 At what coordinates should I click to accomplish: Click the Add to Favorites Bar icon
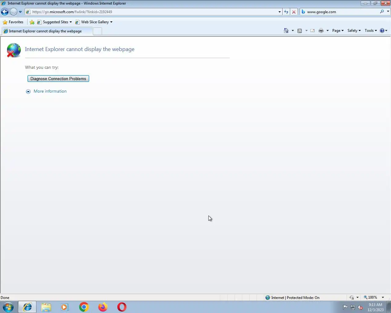pos(32,22)
